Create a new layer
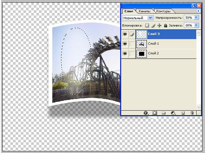Viewport: 205px width, 153px height. tap(183, 113)
